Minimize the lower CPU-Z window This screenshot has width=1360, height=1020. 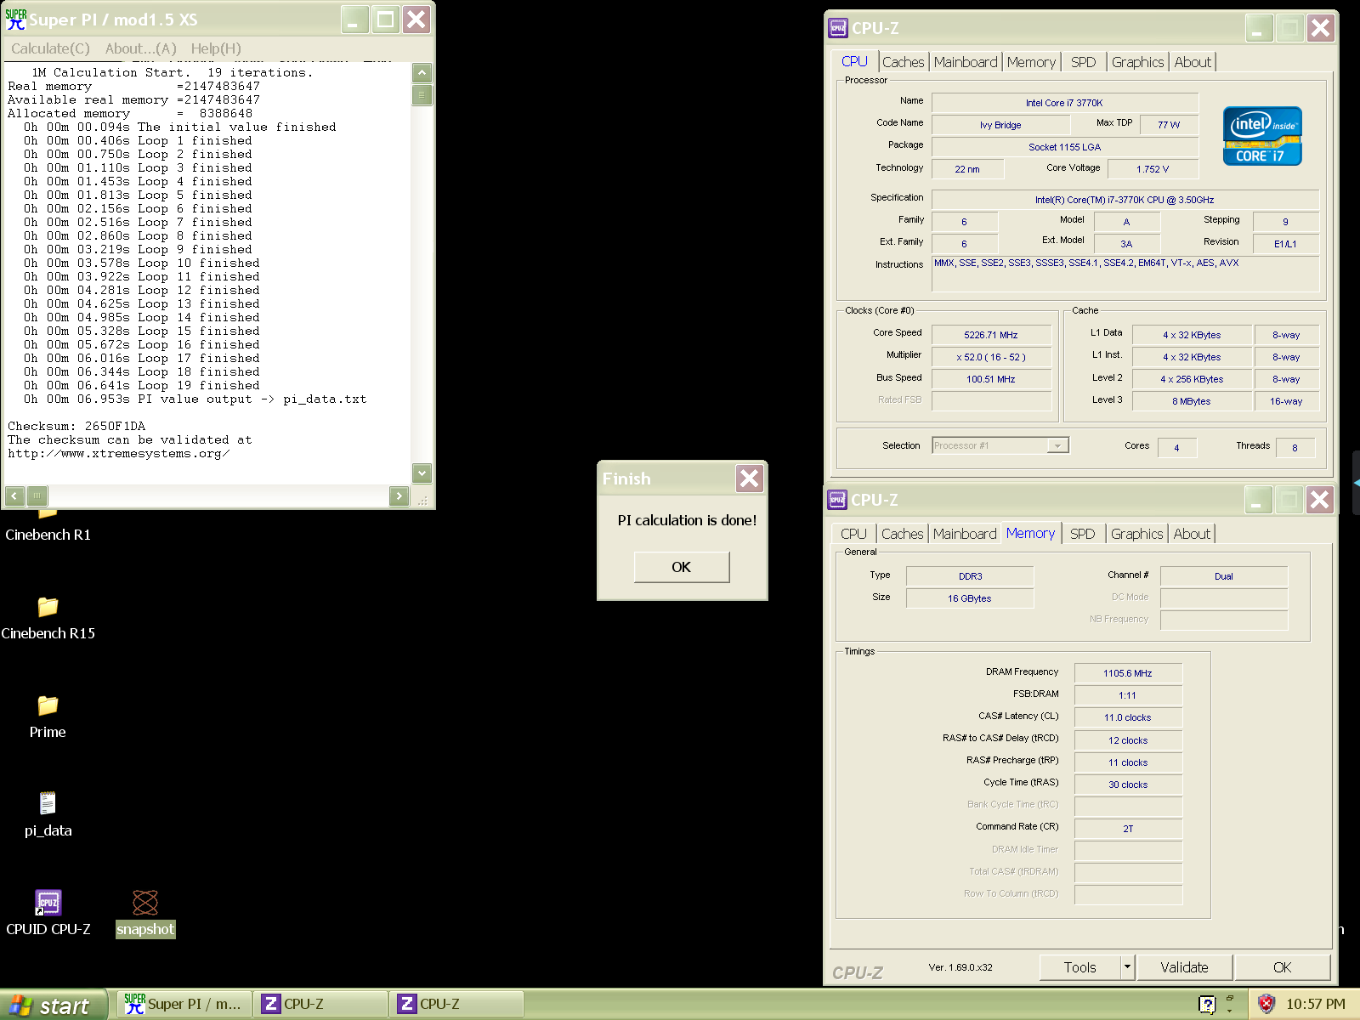[1258, 500]
